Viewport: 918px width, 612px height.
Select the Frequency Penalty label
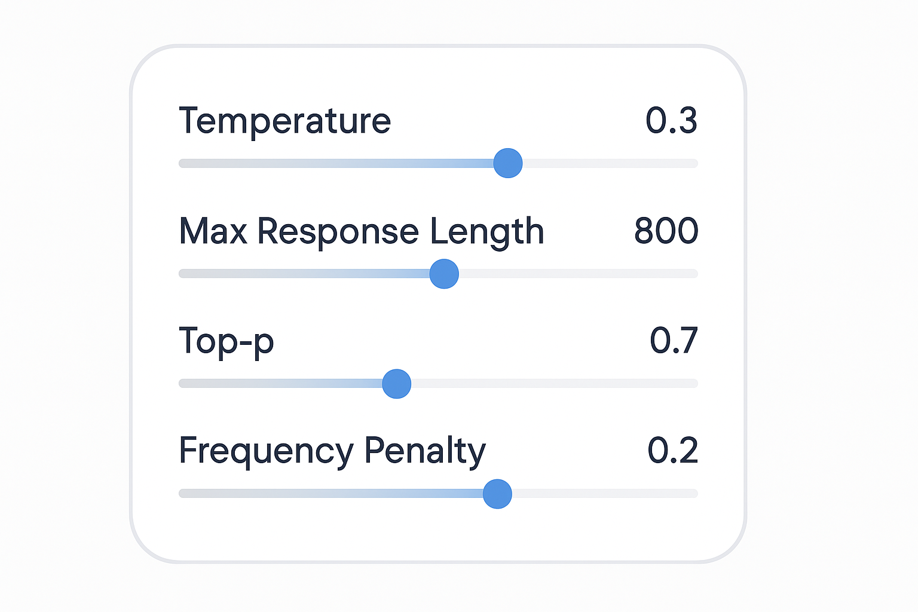(x=332, y=451)
